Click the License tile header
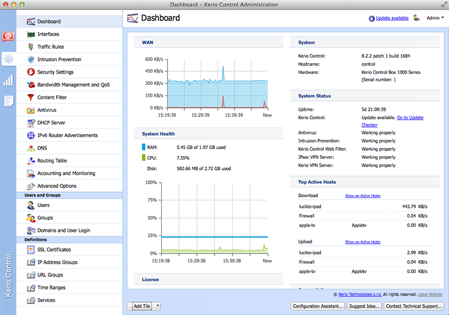This screenshot has width=449, height=315. point(209,280)
